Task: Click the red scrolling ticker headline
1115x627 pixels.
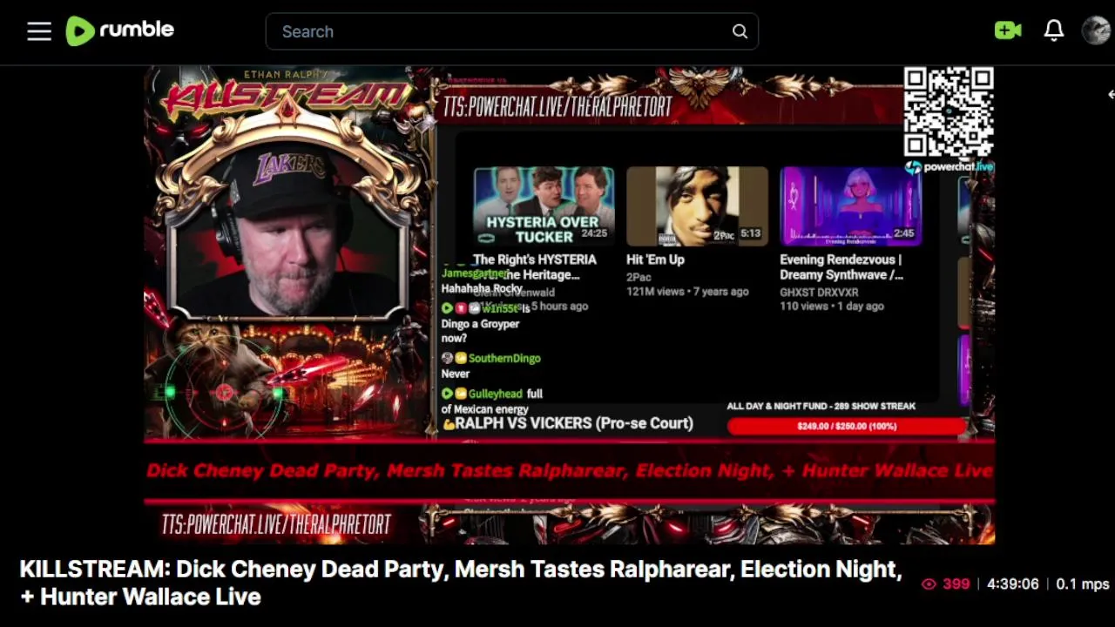Action: [x=570, y=471]
